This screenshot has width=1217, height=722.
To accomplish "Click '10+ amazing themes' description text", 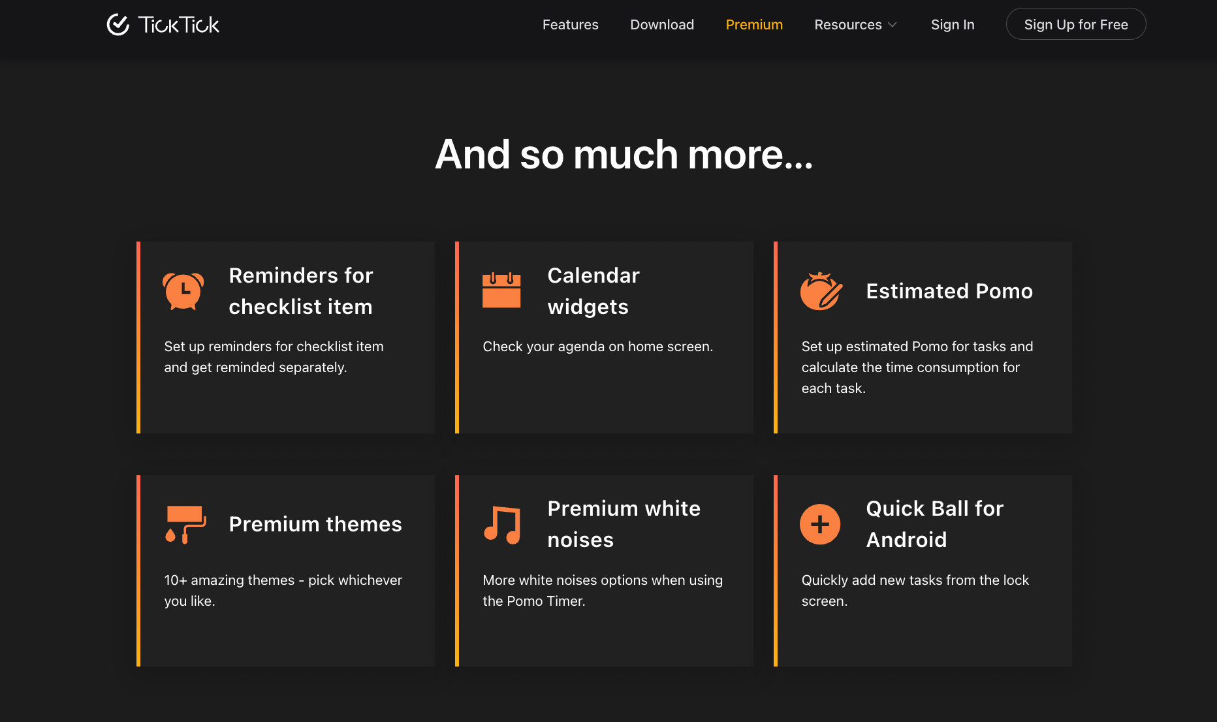I will [x=283, y=591].
